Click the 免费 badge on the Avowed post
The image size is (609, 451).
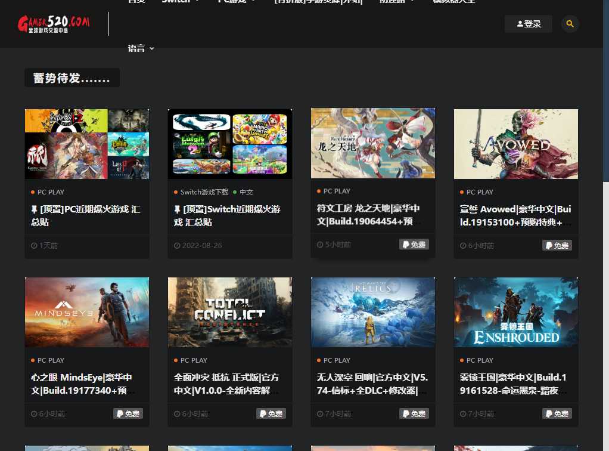(557, 245)
